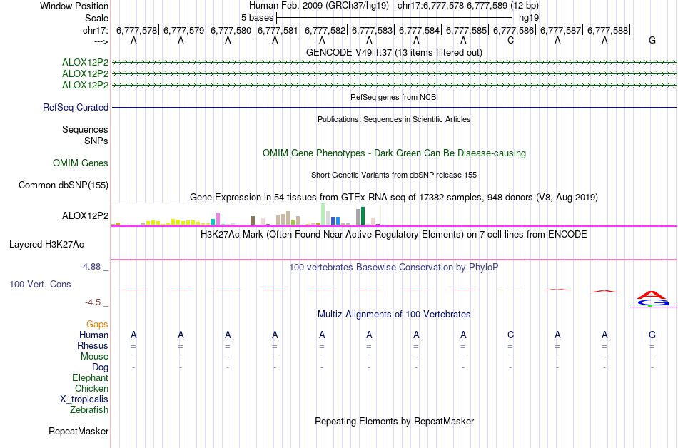Click the tallest light-green GTEx expression bar
The image size is (678, 448).
coord(323,213)
